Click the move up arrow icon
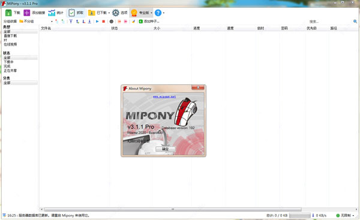The image size is (360, 220). pos(77,22)
